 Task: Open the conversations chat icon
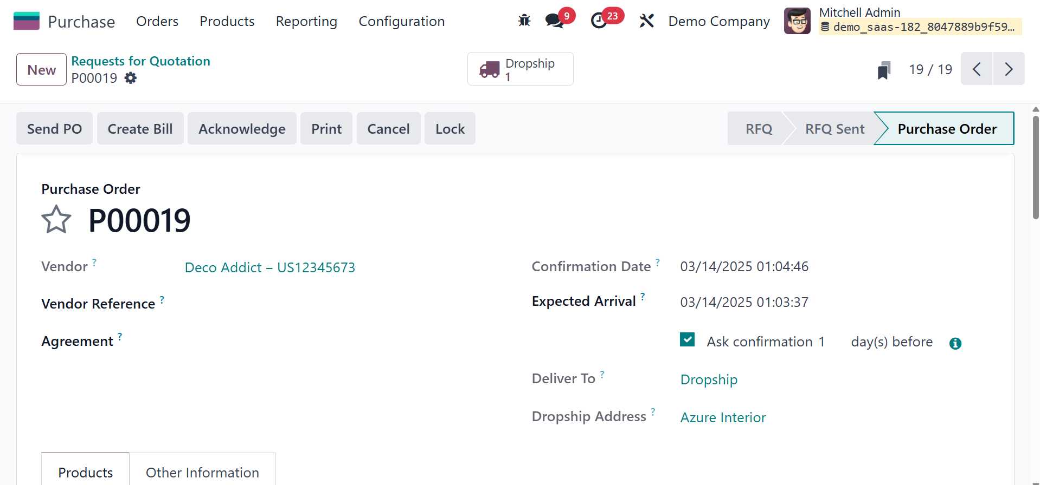(x=554, y=21)
